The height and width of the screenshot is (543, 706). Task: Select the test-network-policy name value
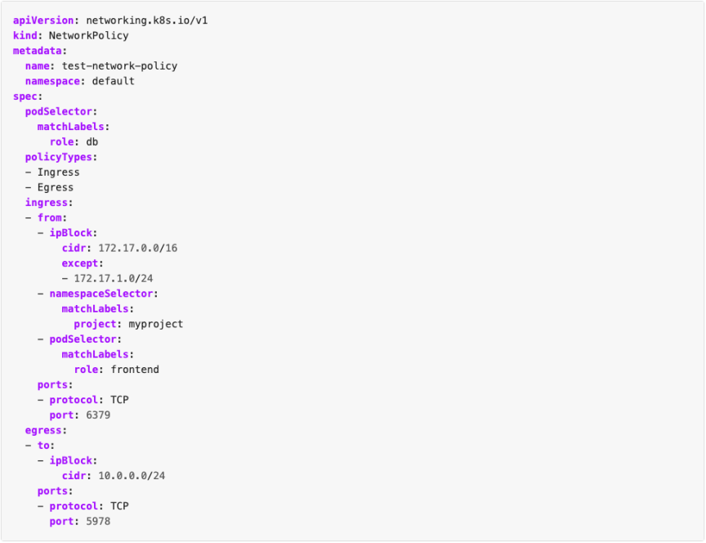point(119,65)
